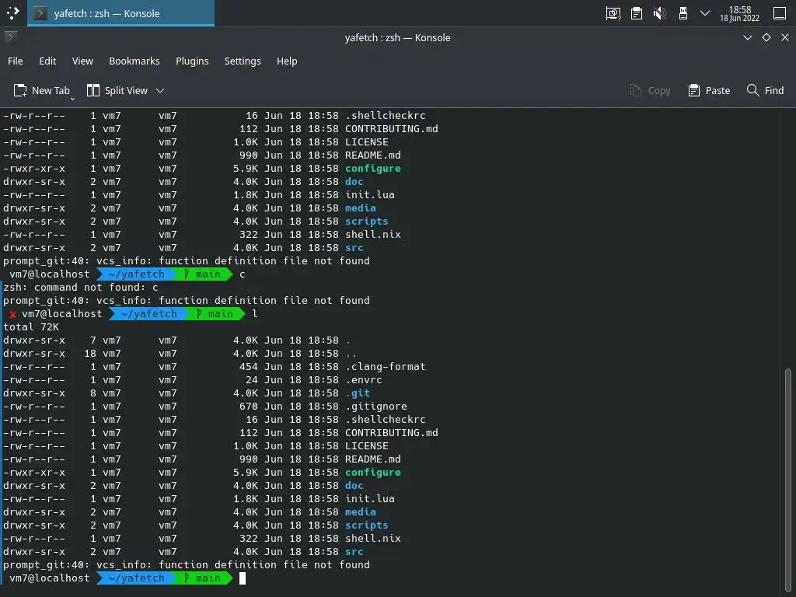Open the display configuration tray icon
The height and width of the screenshot is (597, 796).
(613, 14)
